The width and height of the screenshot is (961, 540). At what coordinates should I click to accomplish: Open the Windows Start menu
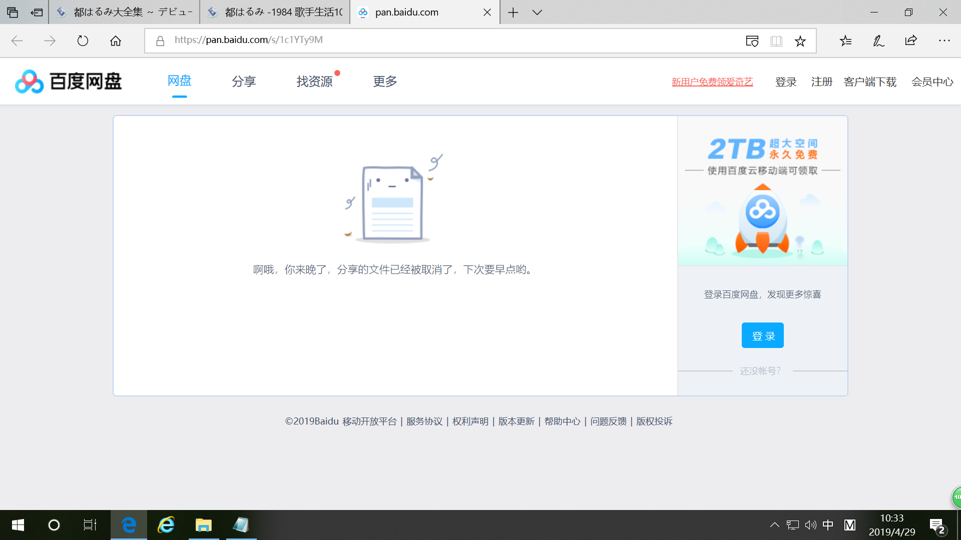(x=18, y=525)
